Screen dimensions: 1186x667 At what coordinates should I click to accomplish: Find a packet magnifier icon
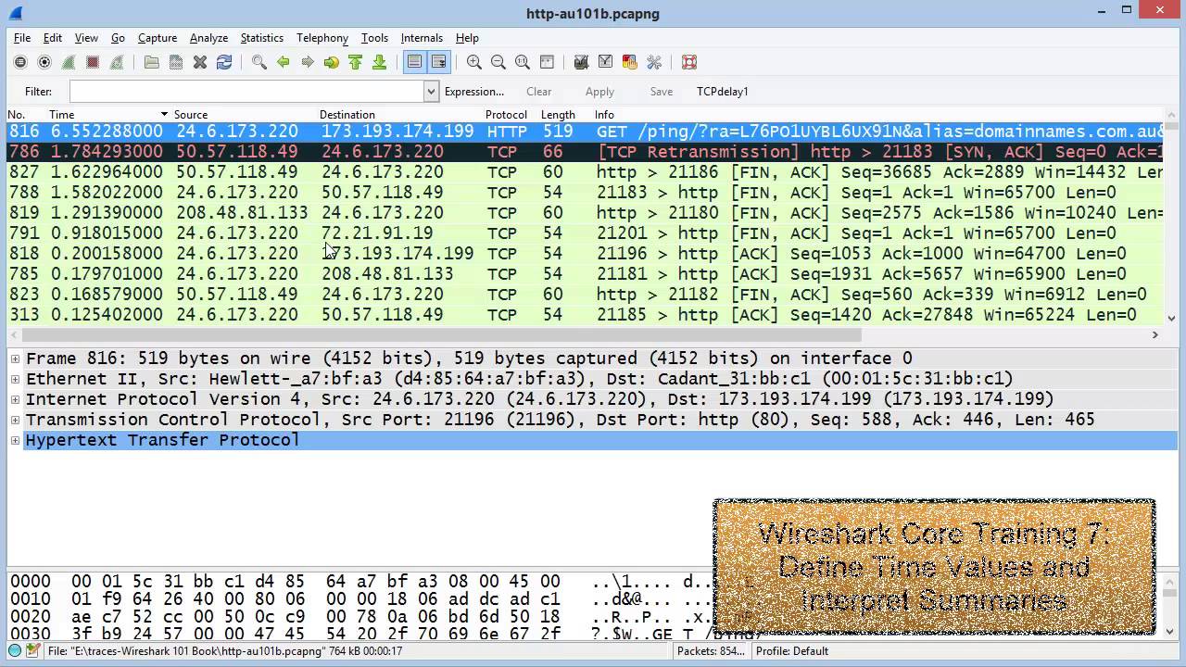[x=259, y=62]
